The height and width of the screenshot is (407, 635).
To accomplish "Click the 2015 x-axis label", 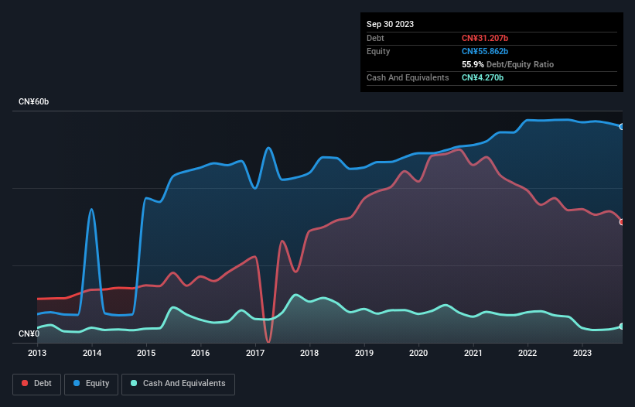I will (146, 353).
